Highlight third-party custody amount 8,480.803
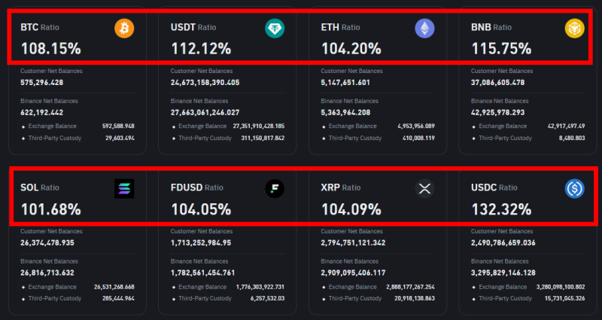The height and width of the screenshot is (320, 602). [572, 138]
